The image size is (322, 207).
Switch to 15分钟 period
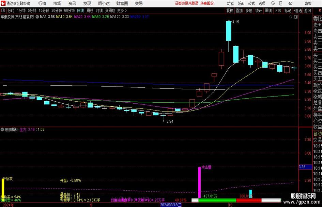coord(44,11)
